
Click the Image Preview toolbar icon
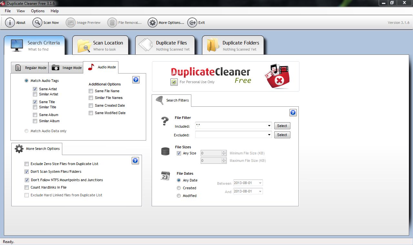tap(70, 23)
